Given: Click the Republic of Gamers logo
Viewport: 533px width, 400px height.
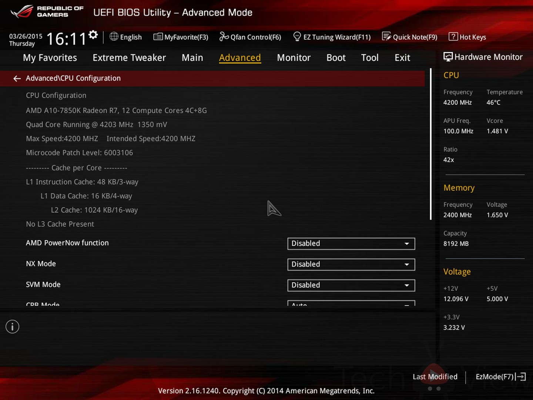Looking at the screenshot, I should coord(47,11).
